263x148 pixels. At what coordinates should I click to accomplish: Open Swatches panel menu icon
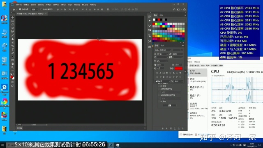(185, 15)
